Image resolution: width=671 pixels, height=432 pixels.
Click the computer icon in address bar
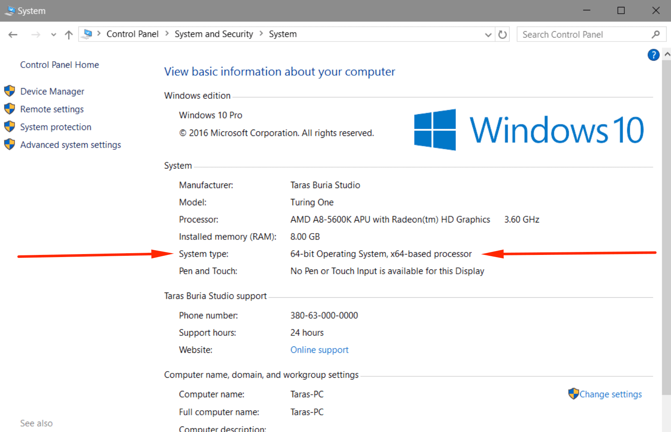pyautogui.click(x=87, y=34)
